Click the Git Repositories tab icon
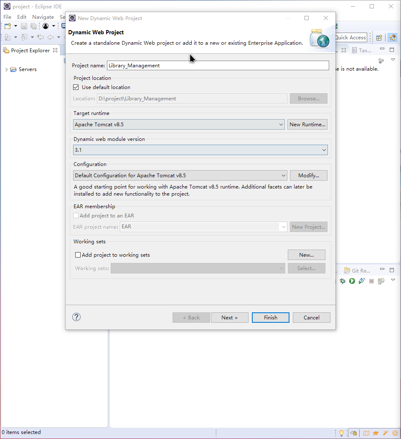401x439 pixels. tap(347, 271)
